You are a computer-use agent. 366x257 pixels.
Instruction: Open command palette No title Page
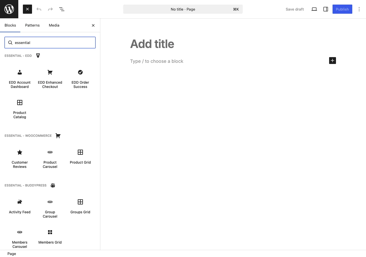[x=183, y=9]
